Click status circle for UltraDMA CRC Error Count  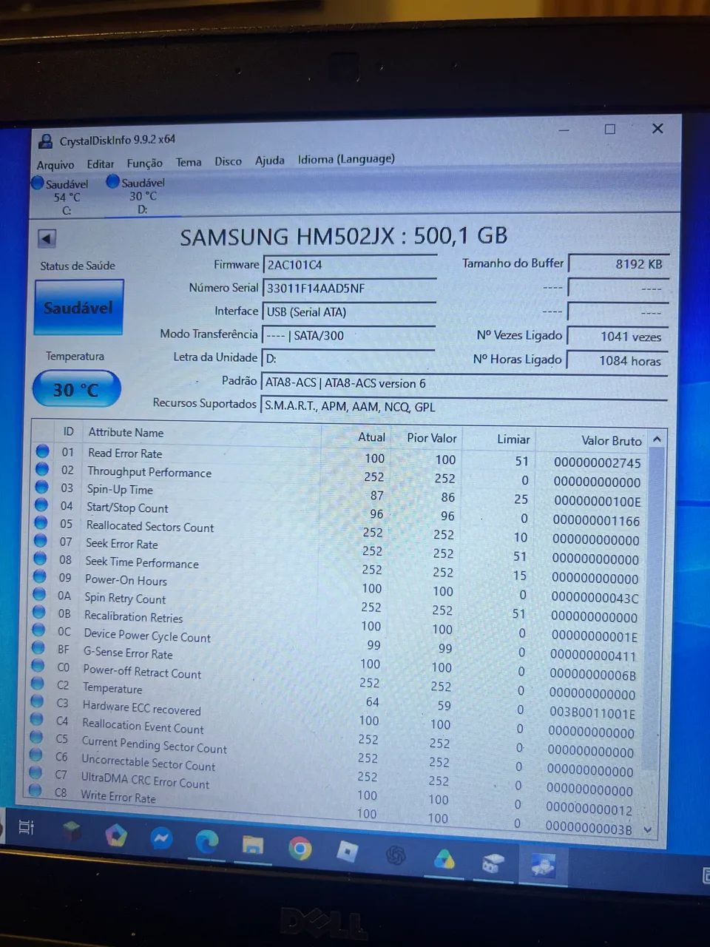35,773
